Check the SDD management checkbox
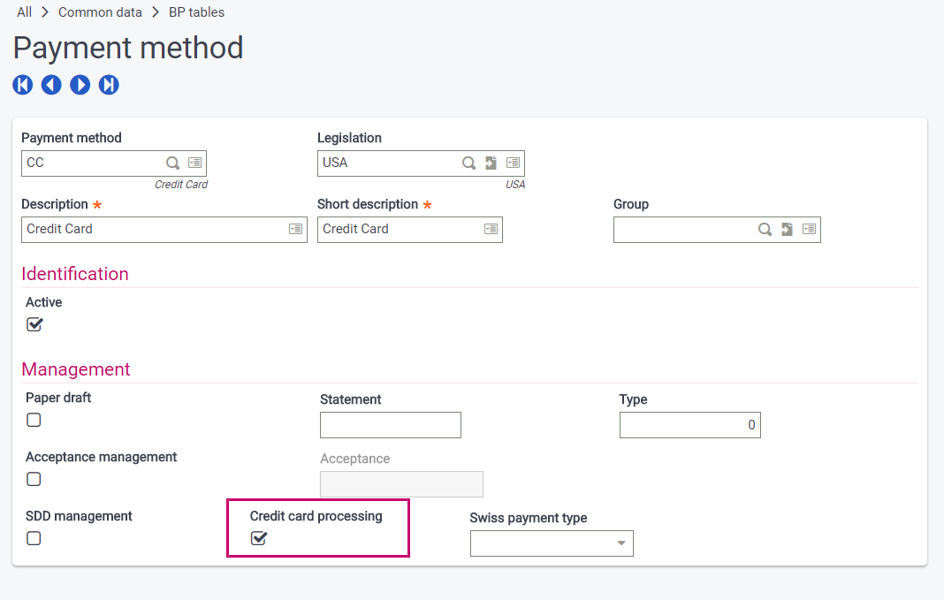Image resolution: width=944 pixels, height=600 pixels. click(34, 538)
